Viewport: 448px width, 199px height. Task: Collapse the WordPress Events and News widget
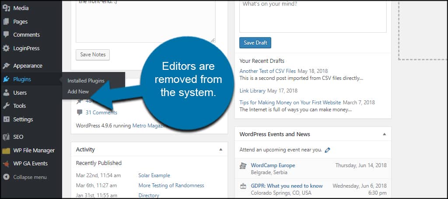384,134
